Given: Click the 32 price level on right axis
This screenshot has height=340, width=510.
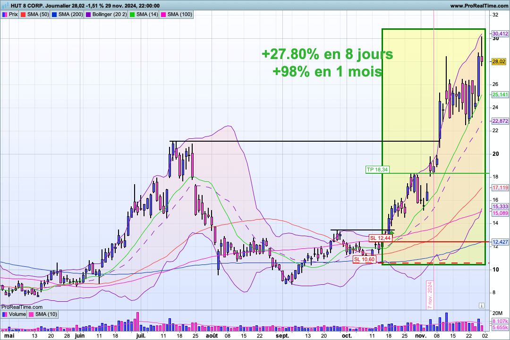Looking at the screenshot, I should [495, 15].
